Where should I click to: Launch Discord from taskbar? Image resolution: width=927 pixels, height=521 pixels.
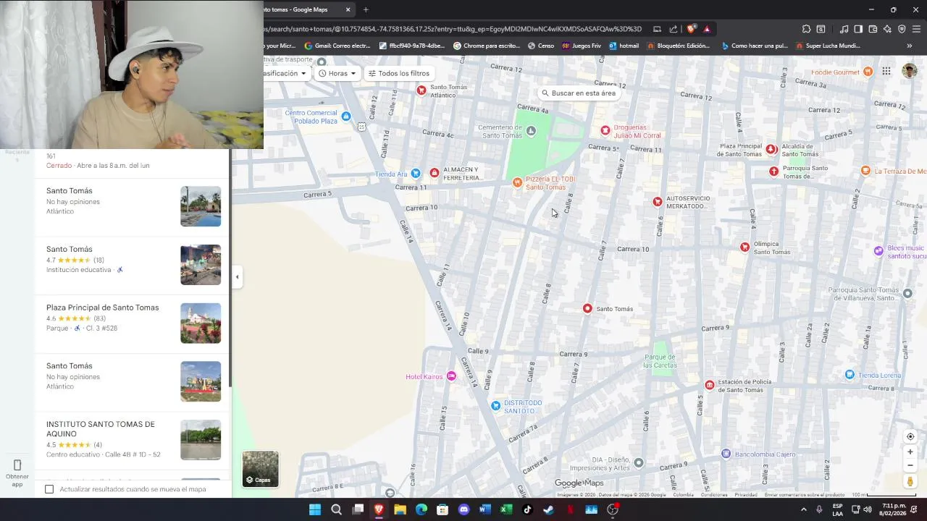[x=463, y=509]
